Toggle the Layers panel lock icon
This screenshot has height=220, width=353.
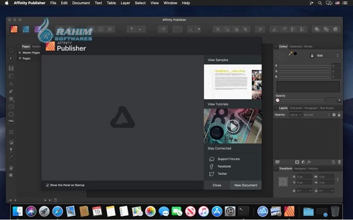click(339, 115)
